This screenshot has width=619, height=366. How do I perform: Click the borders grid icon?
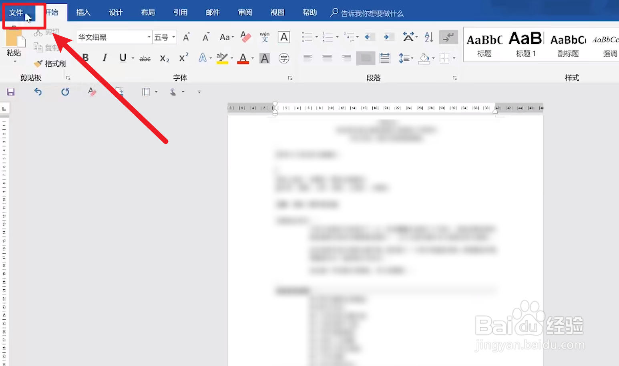click(x=444, y=58)
